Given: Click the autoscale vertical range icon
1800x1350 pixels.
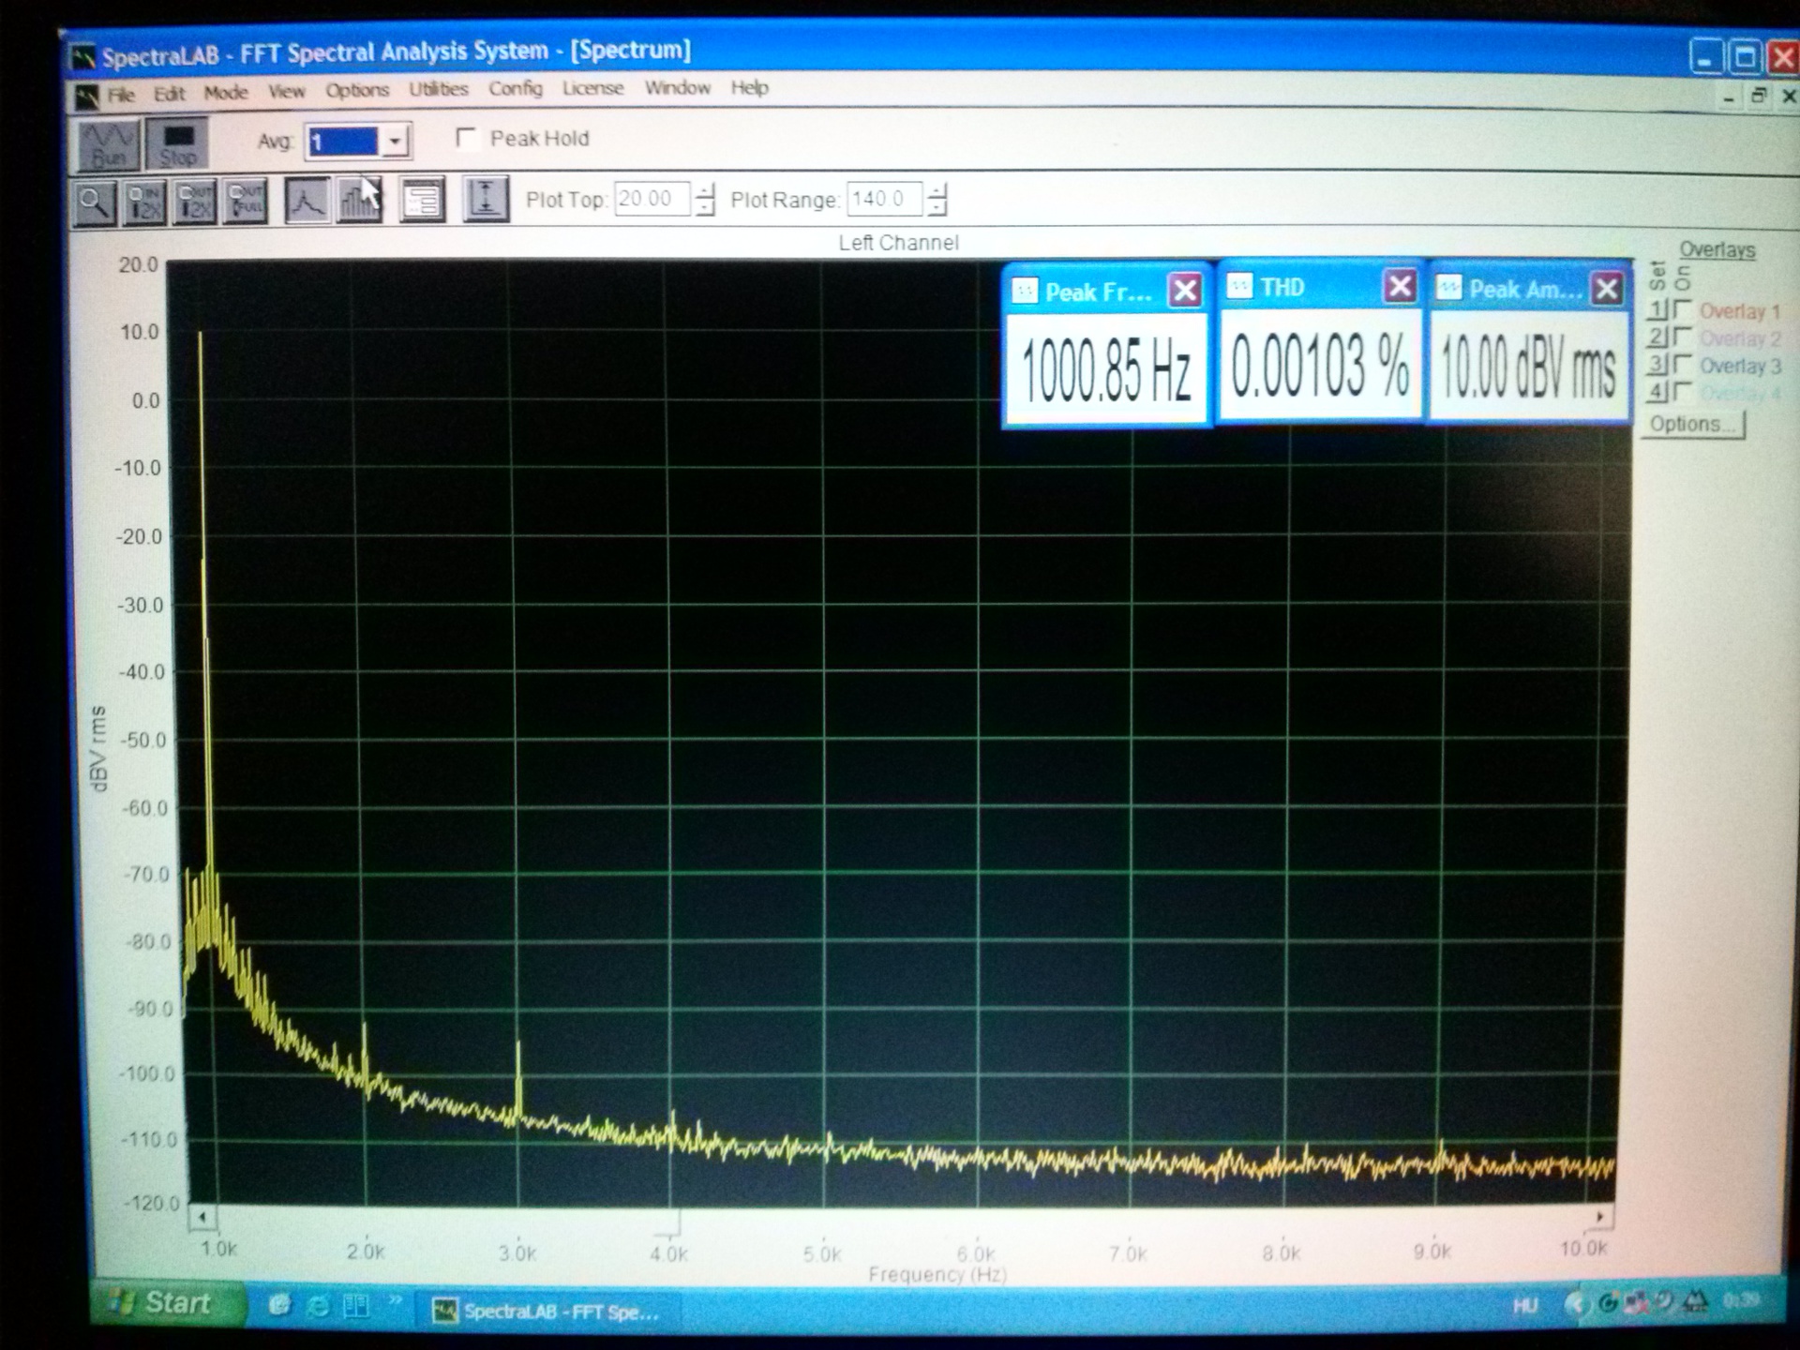Looking at the screenshot, I should (486, 199).
